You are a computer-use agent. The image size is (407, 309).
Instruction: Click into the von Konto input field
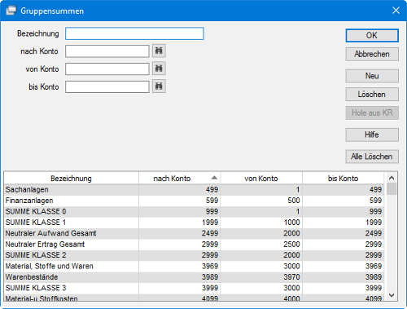[x=107, y=68]
